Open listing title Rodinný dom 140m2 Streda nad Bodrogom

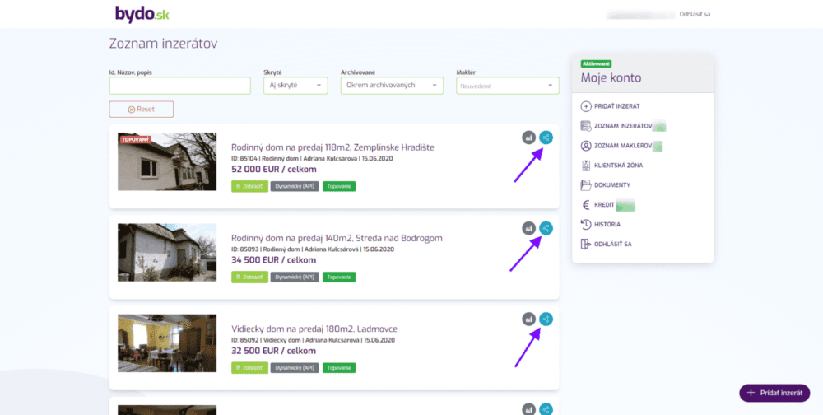(337, 239)
